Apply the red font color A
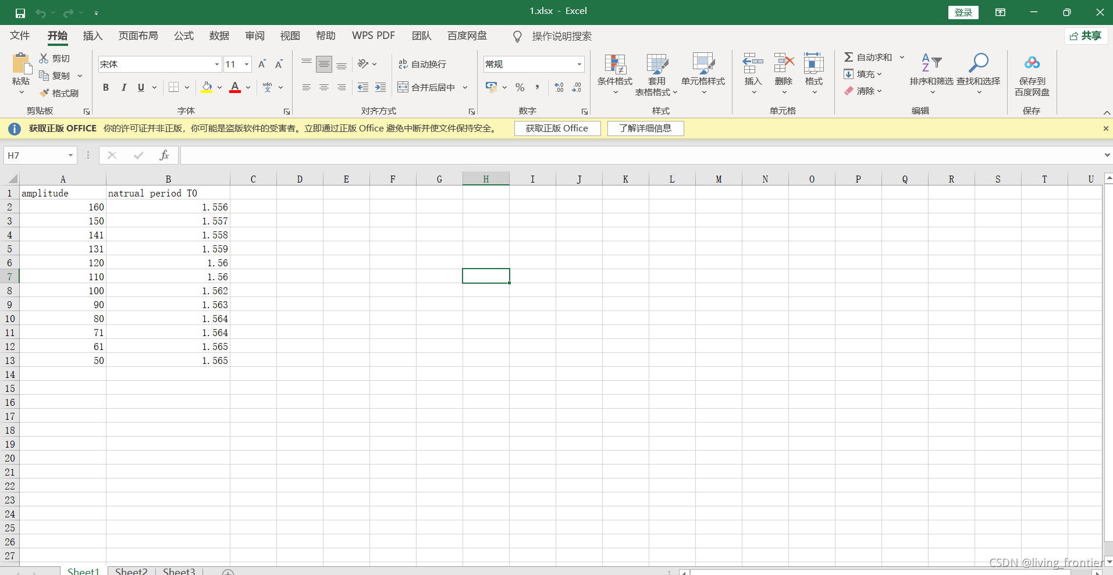The width and height of the screenshot is (1113, 575). tap(235, 87)
